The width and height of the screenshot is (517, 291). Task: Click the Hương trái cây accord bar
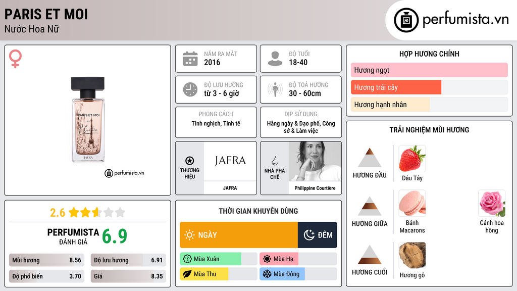click(x=429, y=87)
